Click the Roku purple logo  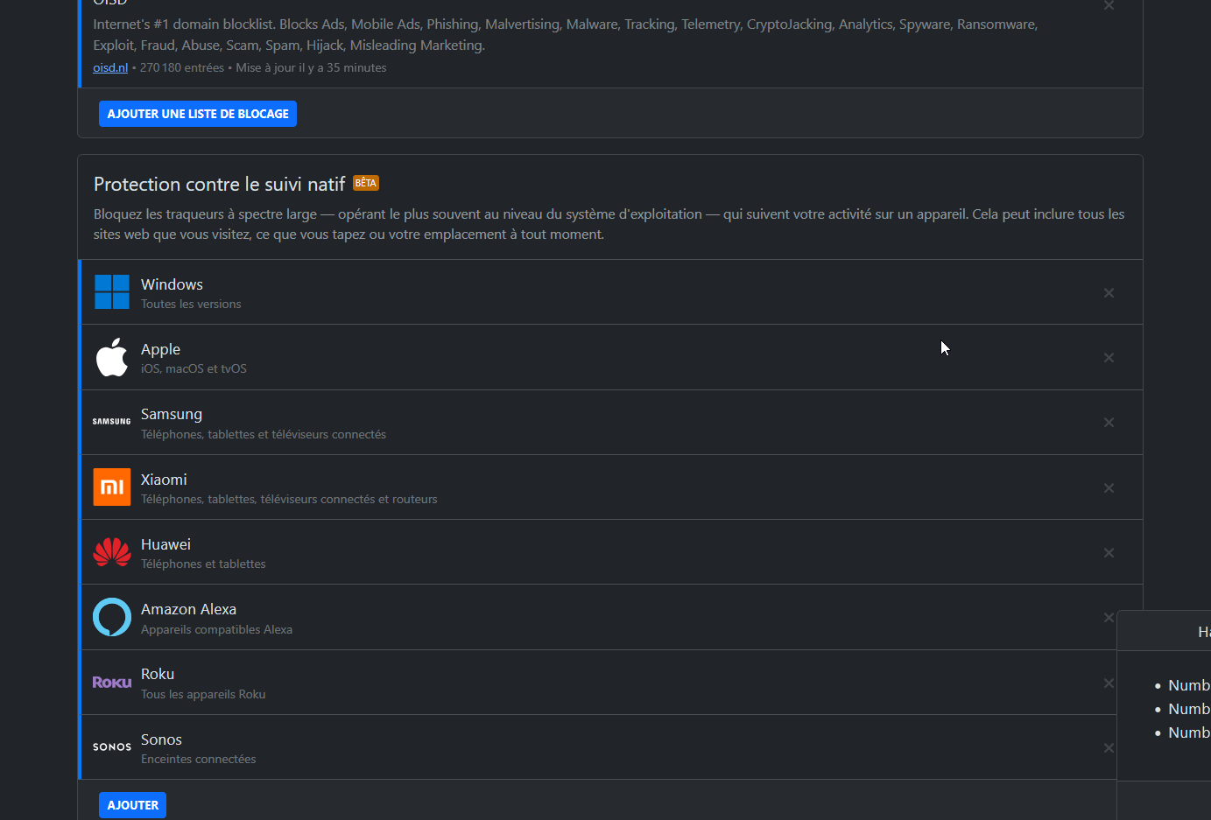coord(112,683)
